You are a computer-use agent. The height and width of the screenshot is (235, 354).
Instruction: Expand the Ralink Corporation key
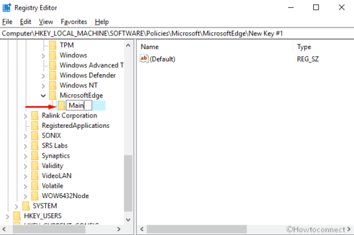tap(25, 116)
